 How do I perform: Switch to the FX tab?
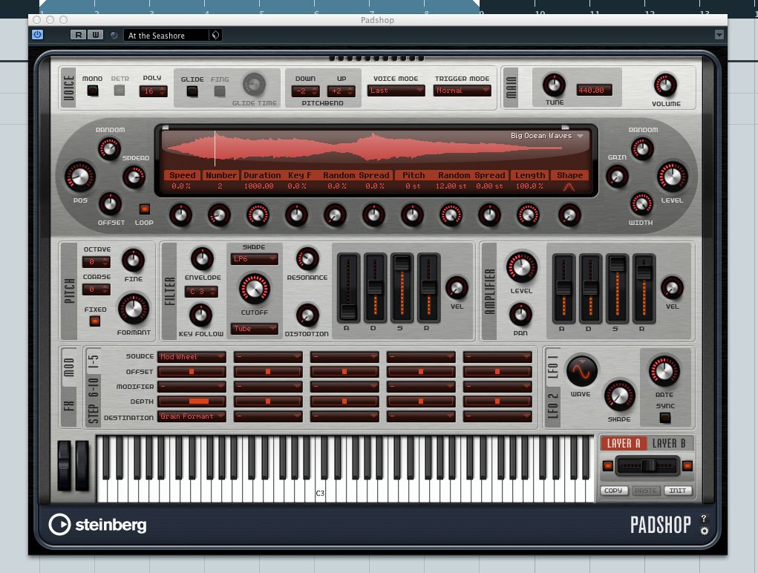click(x=68, y=405)
